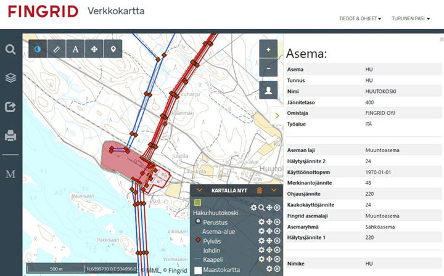Move the Kaapeli layer order
The height and width of the screenshot is (276, 444).
coord(269,259)
